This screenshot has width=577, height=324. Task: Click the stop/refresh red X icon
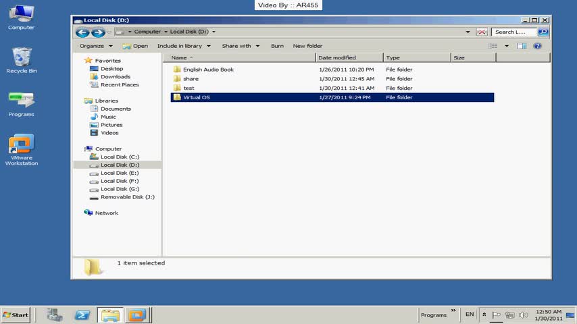click(481, 32)
